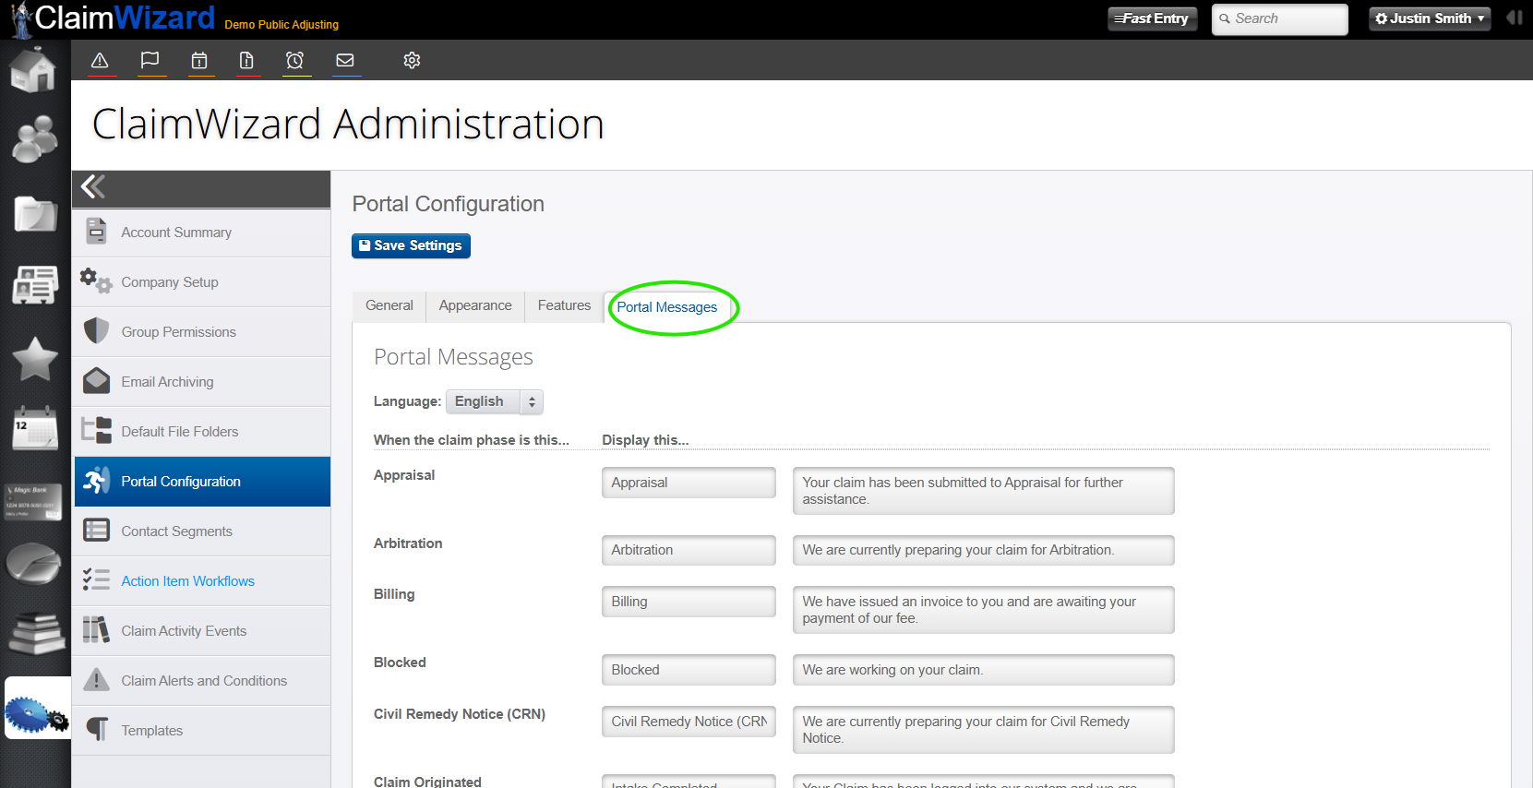Open the Justin Smith user menu

pyautogui.click(x=1430, y=18)
